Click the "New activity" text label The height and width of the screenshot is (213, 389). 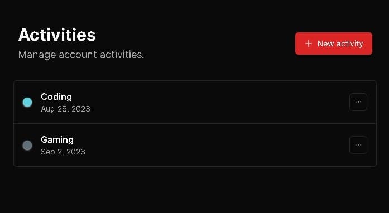pos(340,43)
